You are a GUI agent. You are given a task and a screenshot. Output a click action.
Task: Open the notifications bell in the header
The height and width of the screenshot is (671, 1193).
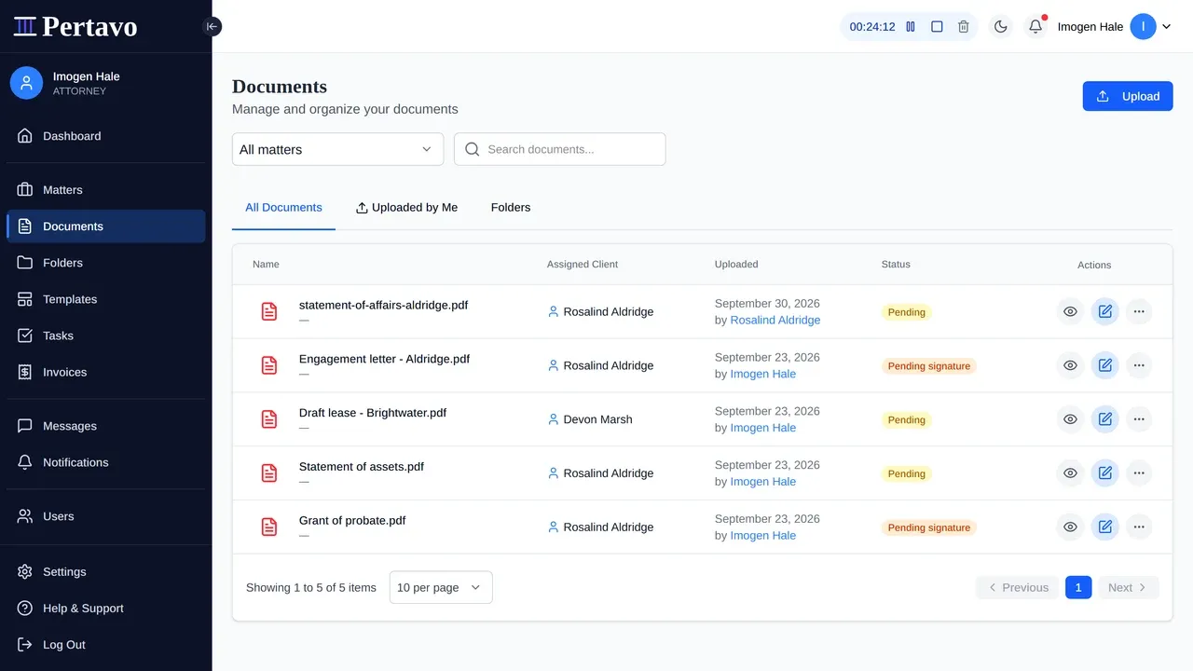click(1035, 27)
